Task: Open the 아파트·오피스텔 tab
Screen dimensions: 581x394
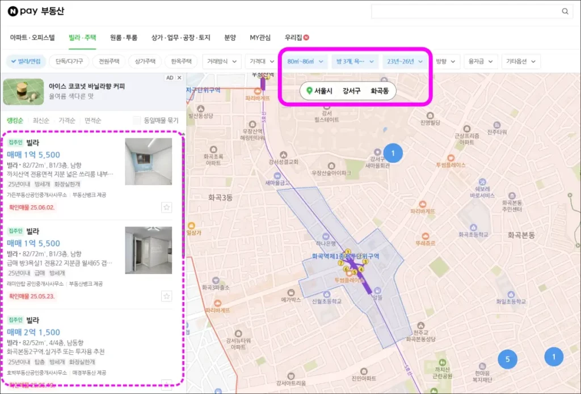Action: coord(32,37)
